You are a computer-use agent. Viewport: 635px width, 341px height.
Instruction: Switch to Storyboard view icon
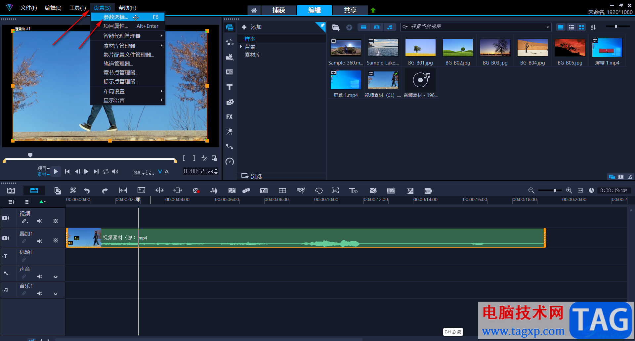click(11, 191)
